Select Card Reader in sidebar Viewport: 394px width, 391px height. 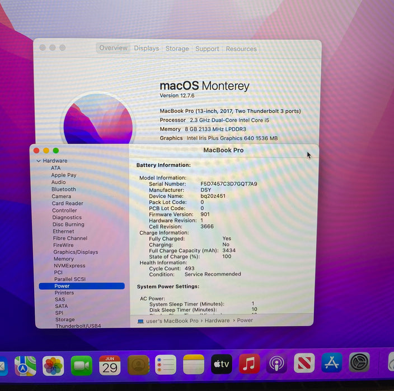(67, 203)
